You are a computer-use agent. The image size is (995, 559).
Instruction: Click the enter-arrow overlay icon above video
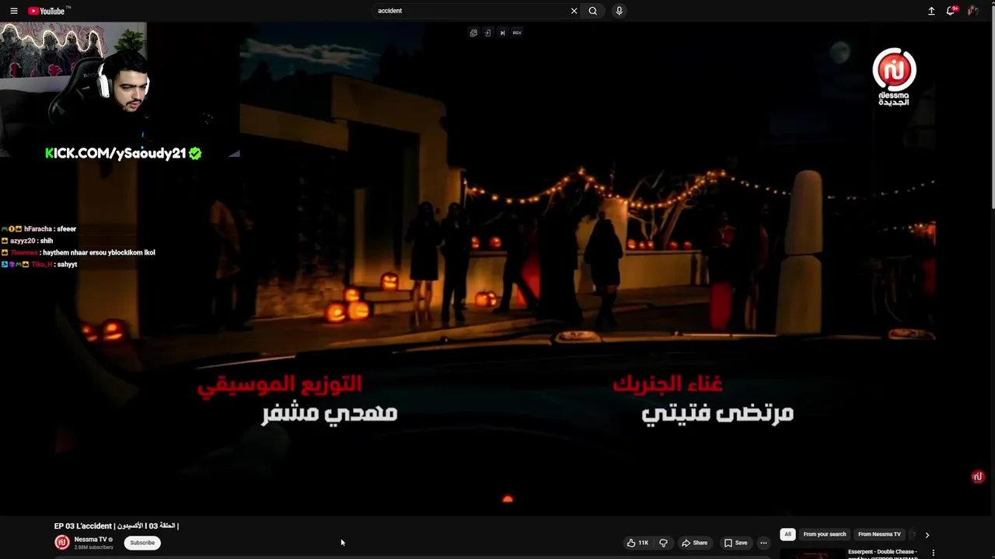click(x=487, y=33)
